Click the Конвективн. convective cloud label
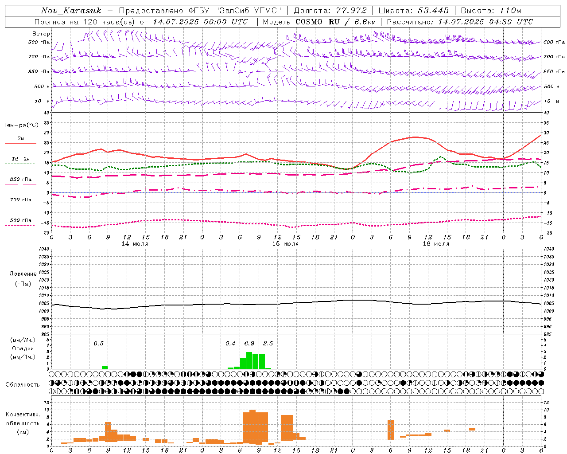The height and width of the screenshot is (454, 567). [23, 415]
